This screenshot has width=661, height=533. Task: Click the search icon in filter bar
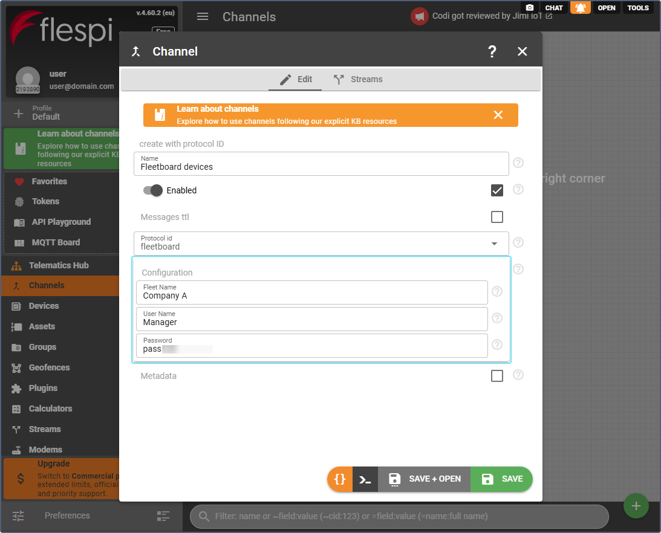pyautogui.click(x=204, y=517)
